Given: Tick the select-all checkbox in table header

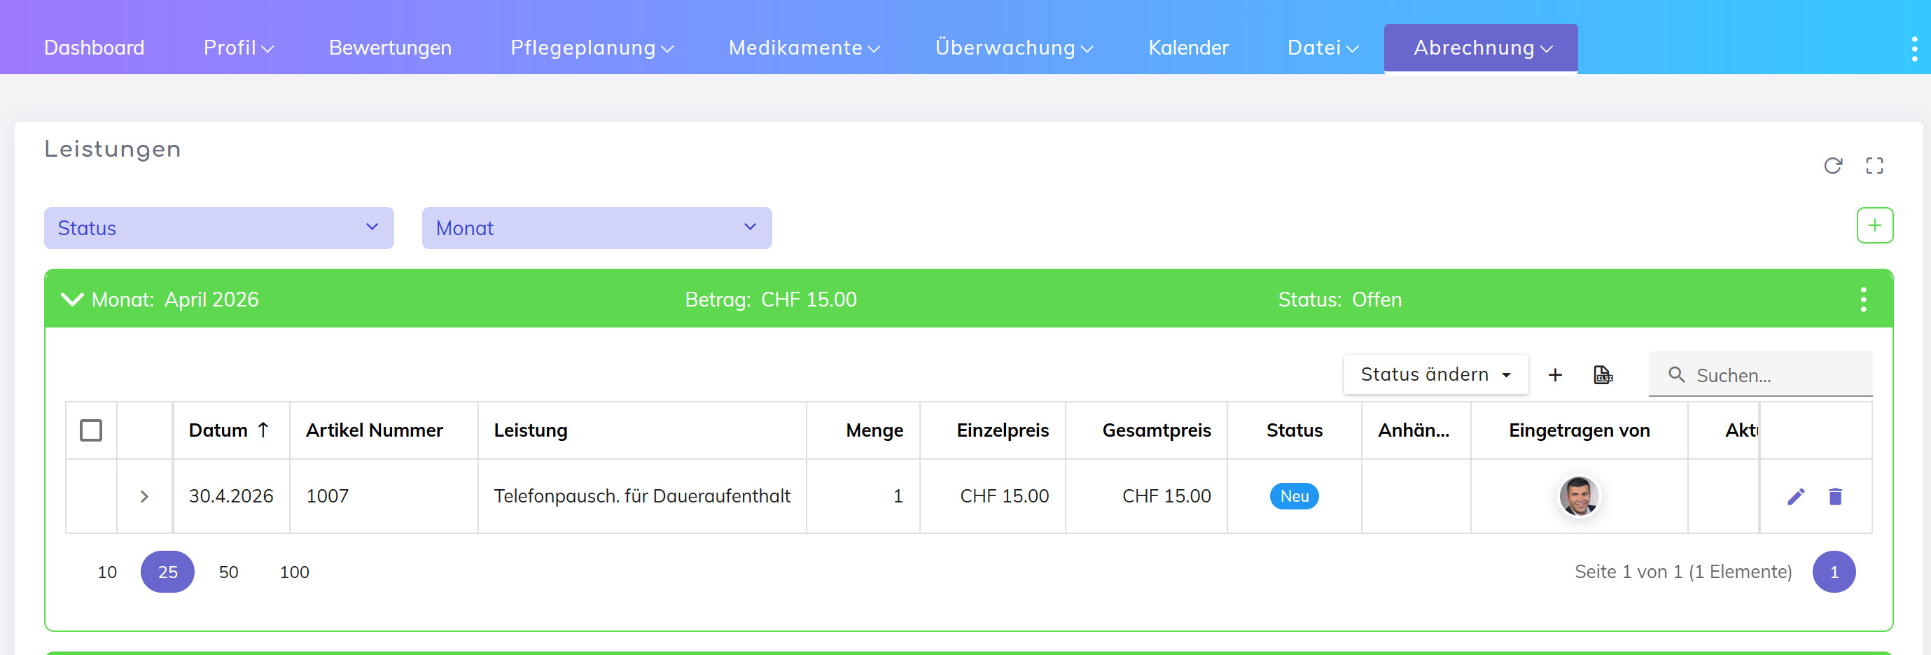Looking at the screenshot, I should (x=91, y=430).
